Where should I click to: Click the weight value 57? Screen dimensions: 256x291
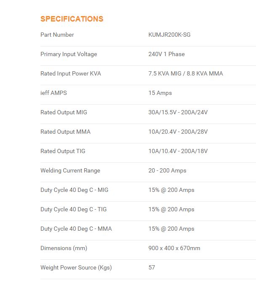point(152,268)
